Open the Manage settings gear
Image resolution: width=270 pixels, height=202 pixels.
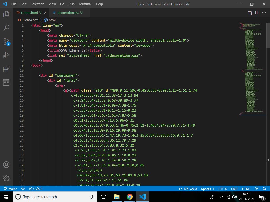[x=6, y=178]
